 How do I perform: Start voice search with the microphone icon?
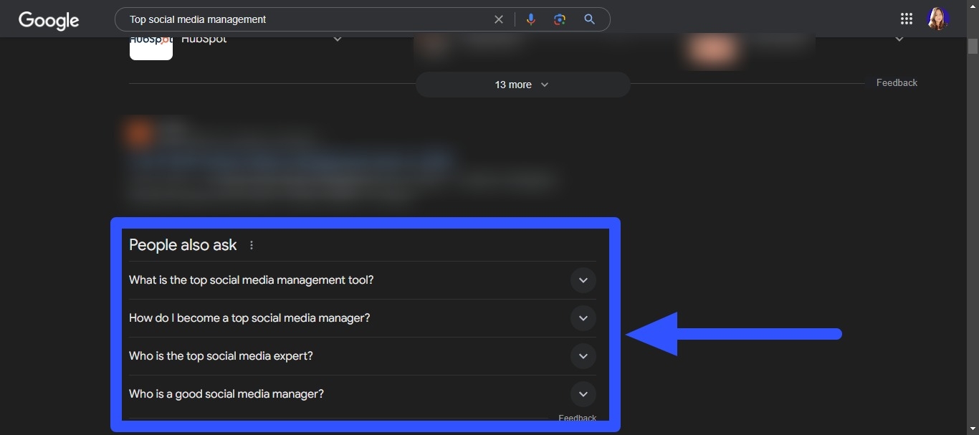point(530,19)
